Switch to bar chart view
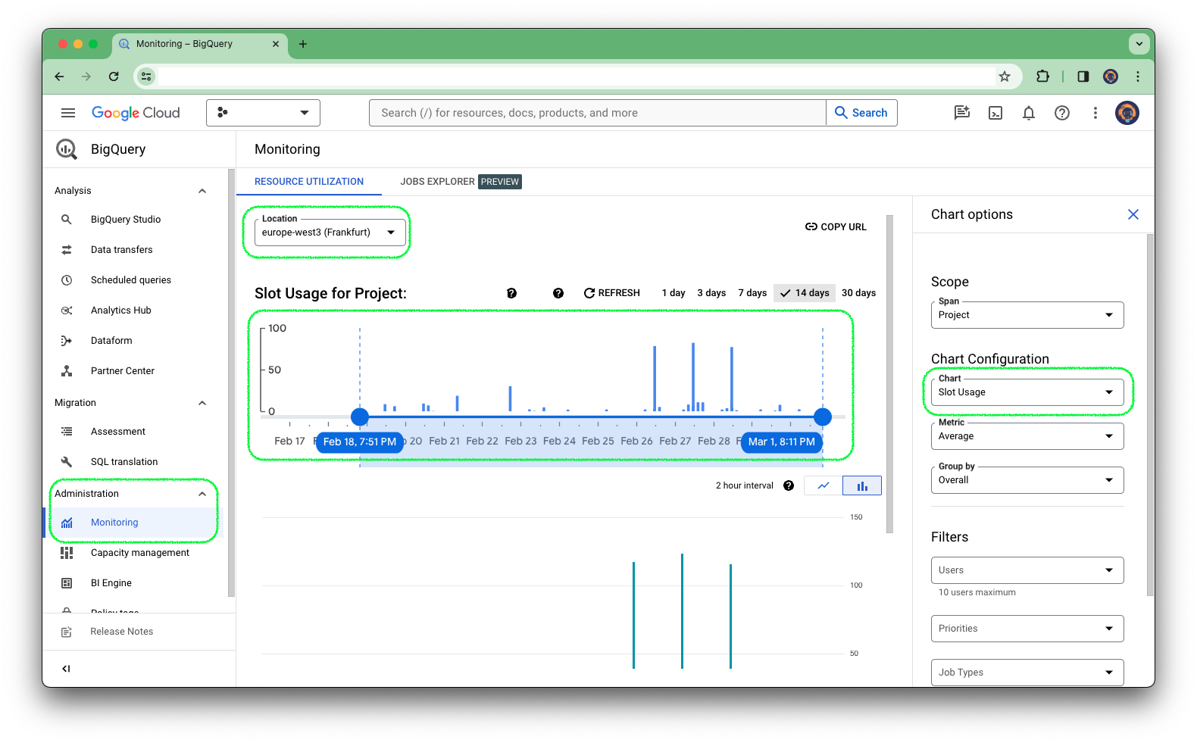Screen dimensions: 1197x743 [862, 485]
